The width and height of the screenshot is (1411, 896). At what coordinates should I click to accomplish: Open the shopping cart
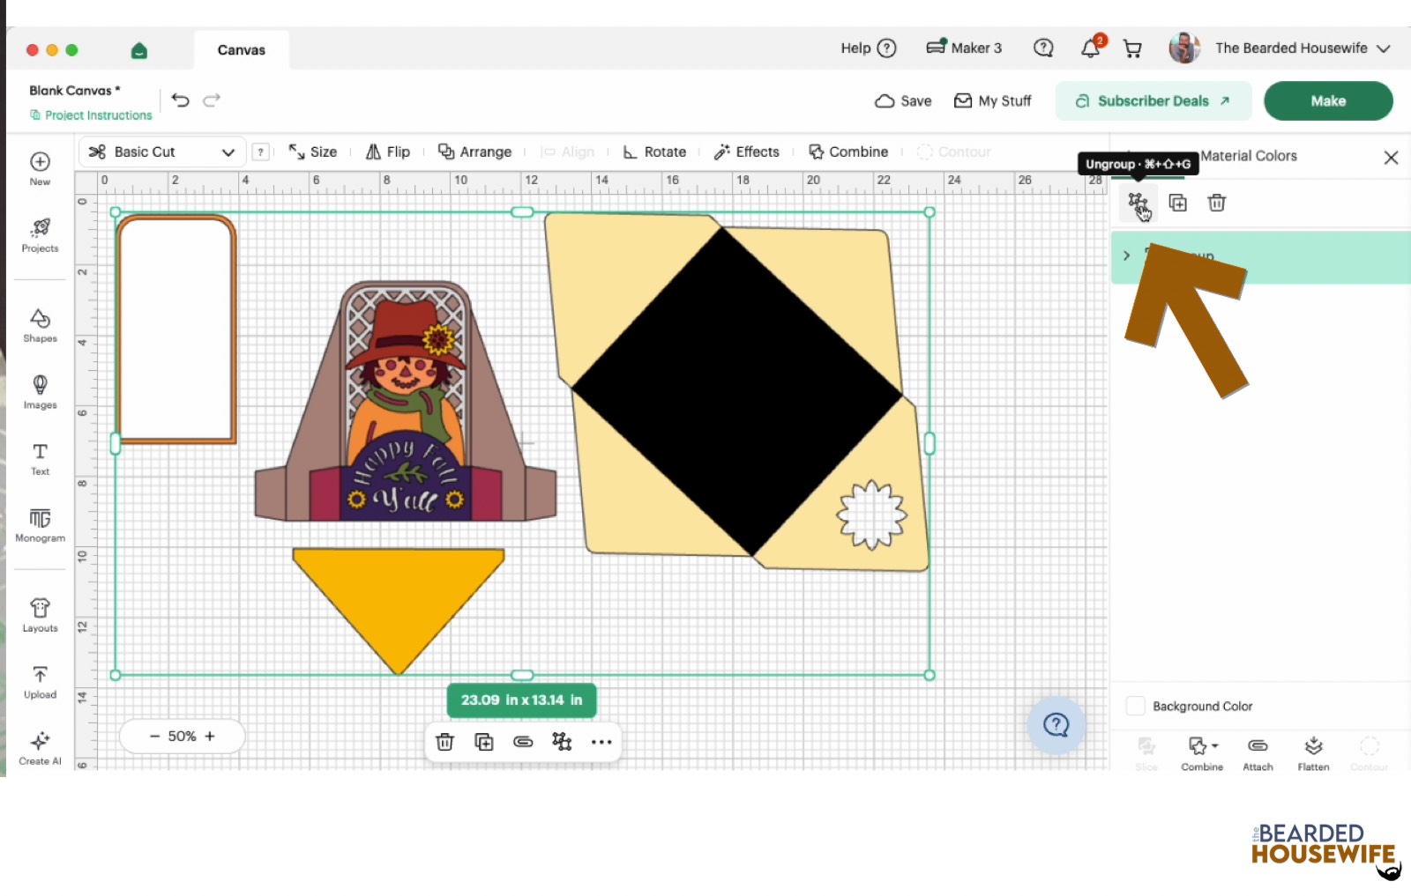[x=1132, y=48]
